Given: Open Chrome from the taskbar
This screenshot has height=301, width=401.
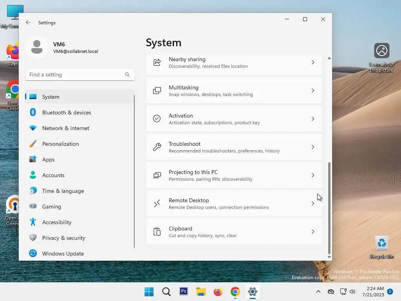Looking at the screenshot, I should pyautogui.click(x=235, y=292).
